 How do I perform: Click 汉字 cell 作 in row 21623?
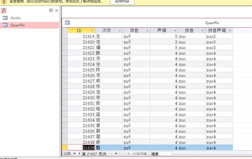[x=109, y=59]
